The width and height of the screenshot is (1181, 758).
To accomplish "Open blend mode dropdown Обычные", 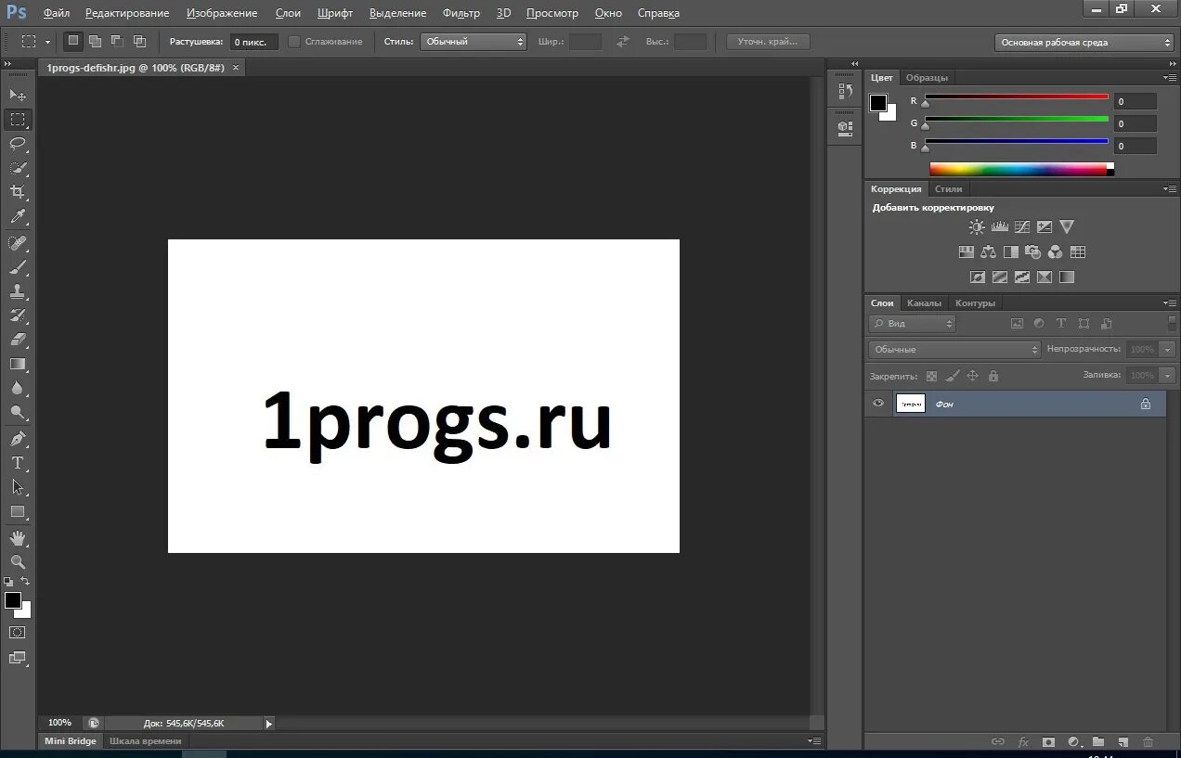I will click(x=955, y=350).
